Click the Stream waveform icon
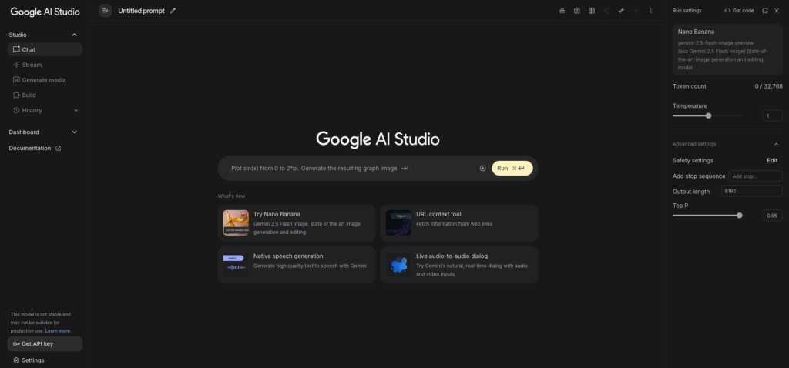 (x=16, y=65)
